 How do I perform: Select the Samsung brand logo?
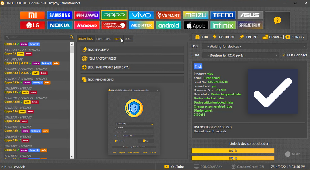[60, 15]
